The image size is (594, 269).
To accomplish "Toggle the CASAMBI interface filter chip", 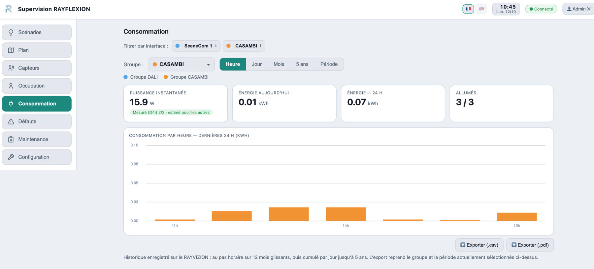I will 244,46.
